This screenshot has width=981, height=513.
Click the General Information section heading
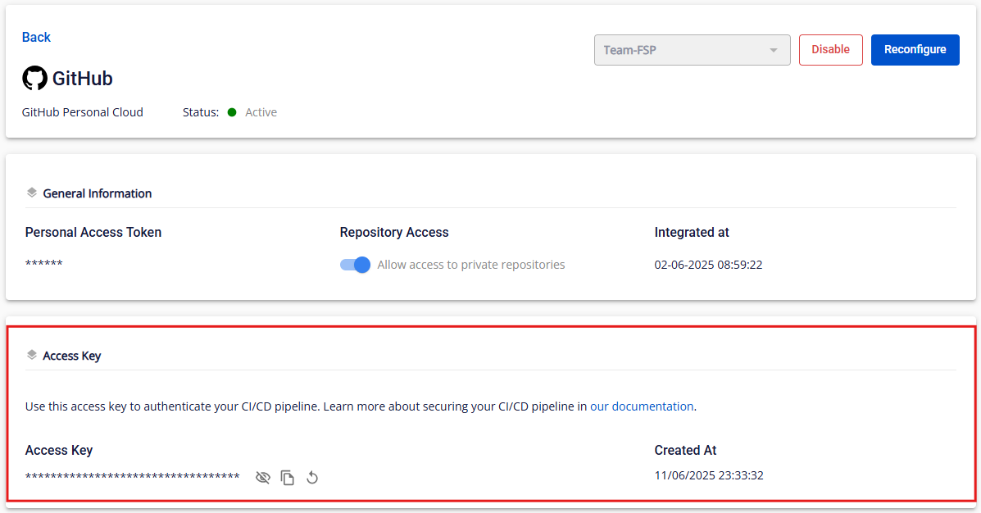(x=97, y=193)
